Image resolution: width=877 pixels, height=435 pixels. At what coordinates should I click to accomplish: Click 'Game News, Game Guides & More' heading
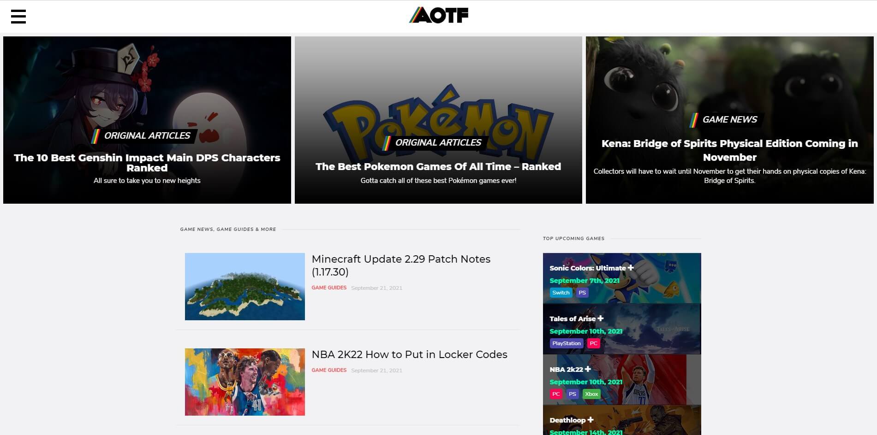tap(228, 229)
